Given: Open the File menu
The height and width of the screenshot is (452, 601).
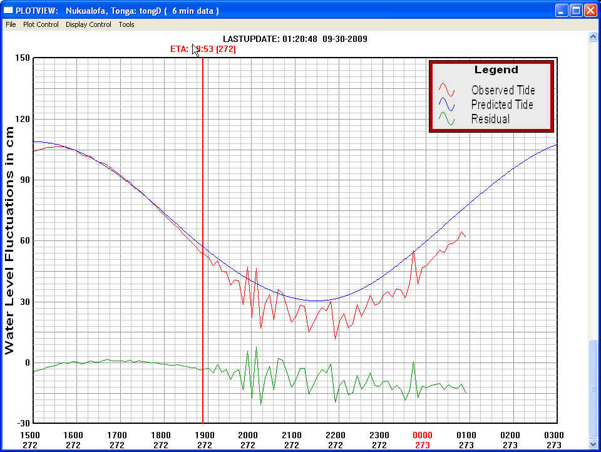Looking at the screenshot, I should pyautogui.click(x=11, y=24).
